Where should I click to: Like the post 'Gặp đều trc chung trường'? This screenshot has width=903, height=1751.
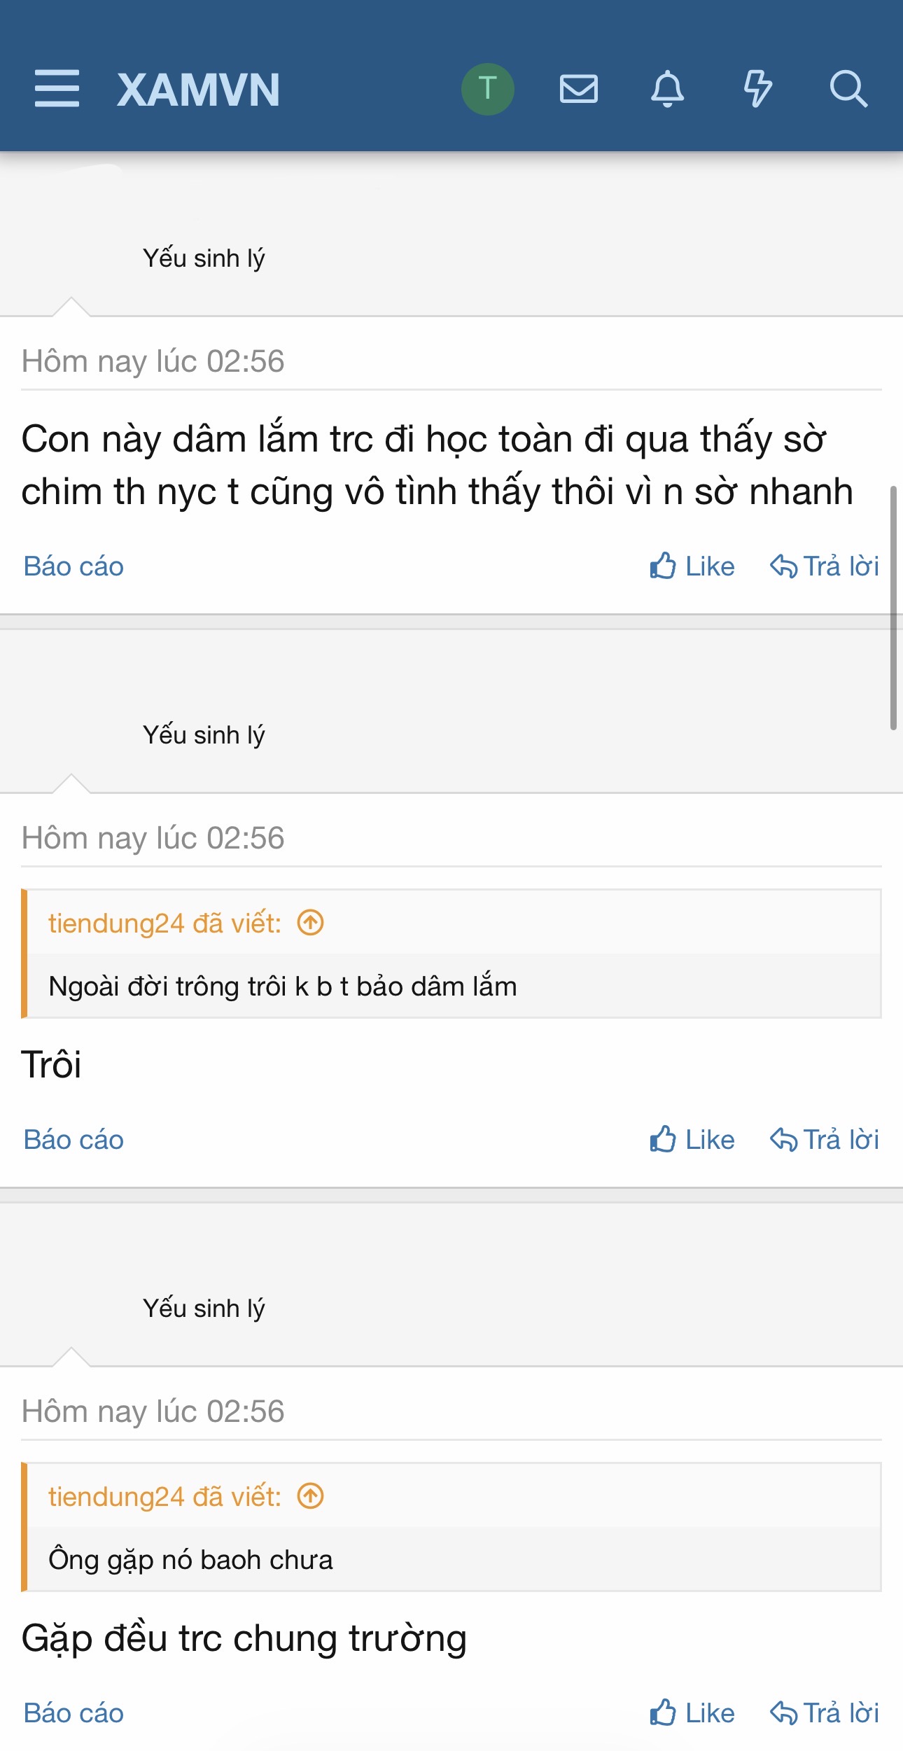pos(692,1713)
